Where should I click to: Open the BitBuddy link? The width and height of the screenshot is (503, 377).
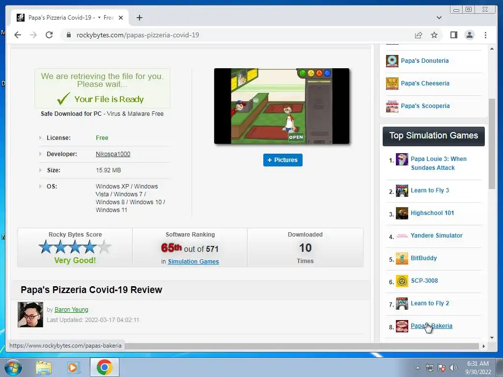(424, 258)
